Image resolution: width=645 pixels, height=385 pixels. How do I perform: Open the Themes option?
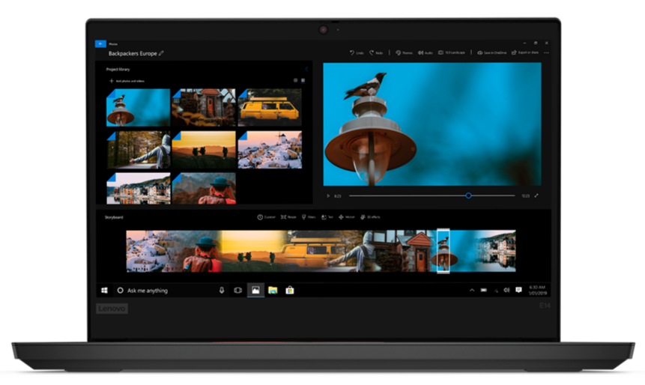click(x=404, y=52)
